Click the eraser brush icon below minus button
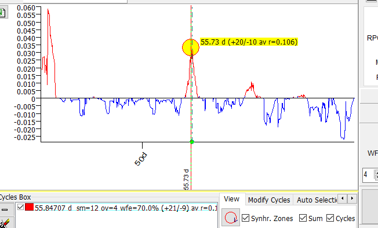The width and height of the screenshot is (378, 228). pos(5,223)
